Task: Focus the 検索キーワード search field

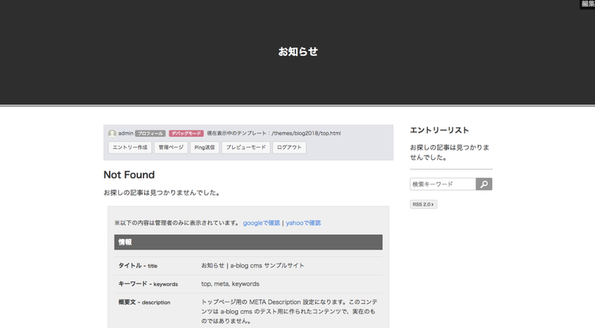Action: pos(442,184)
